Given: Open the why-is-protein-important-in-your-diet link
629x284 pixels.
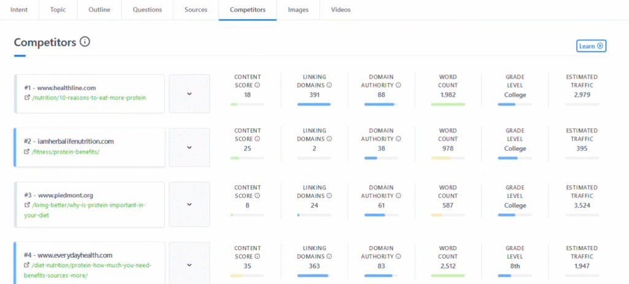Looking at the screenshot, I should [84, 210].
